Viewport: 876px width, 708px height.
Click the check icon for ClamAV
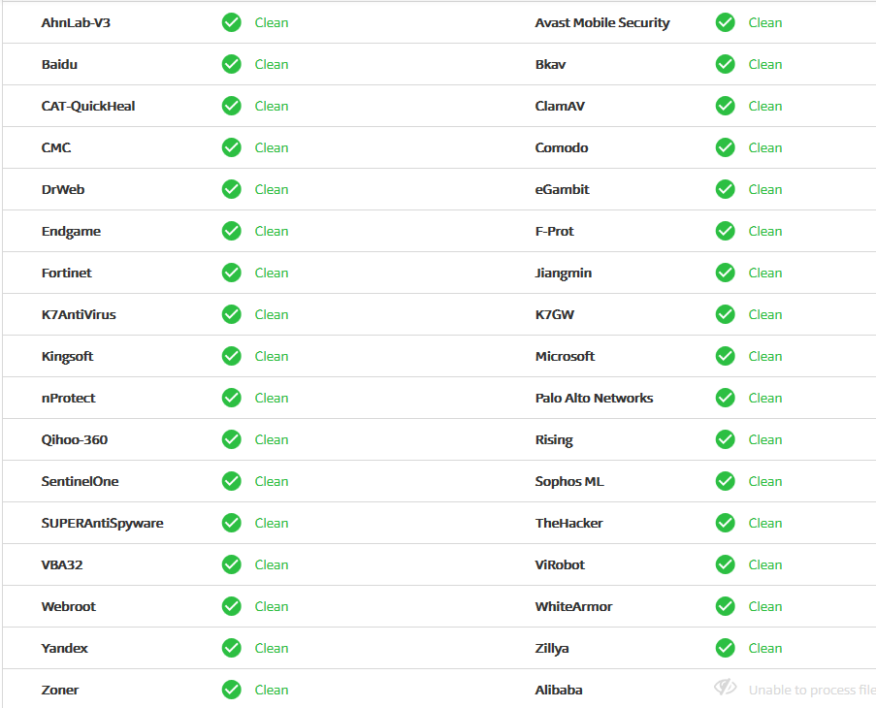(725, 106)
